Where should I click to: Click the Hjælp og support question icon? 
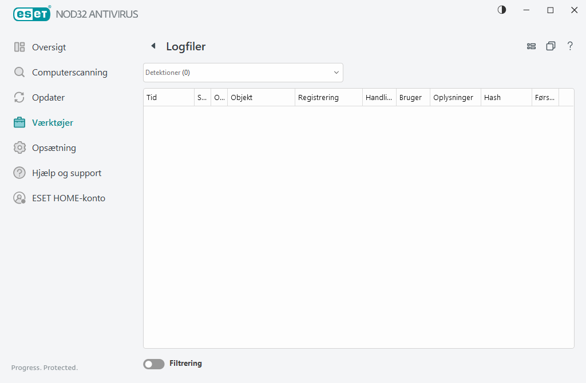[19, 173]
